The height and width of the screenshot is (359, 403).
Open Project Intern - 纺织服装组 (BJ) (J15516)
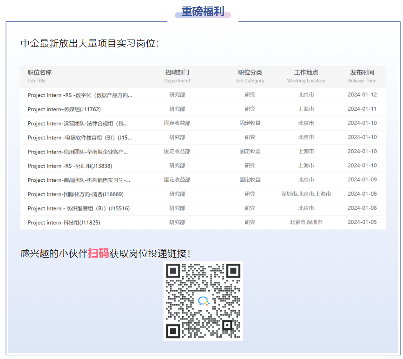pos(79,208)
